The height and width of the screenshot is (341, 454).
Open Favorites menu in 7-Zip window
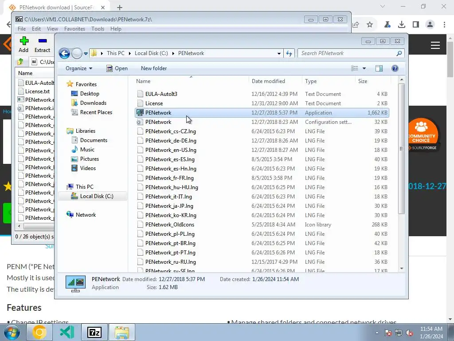pos(74,29)
